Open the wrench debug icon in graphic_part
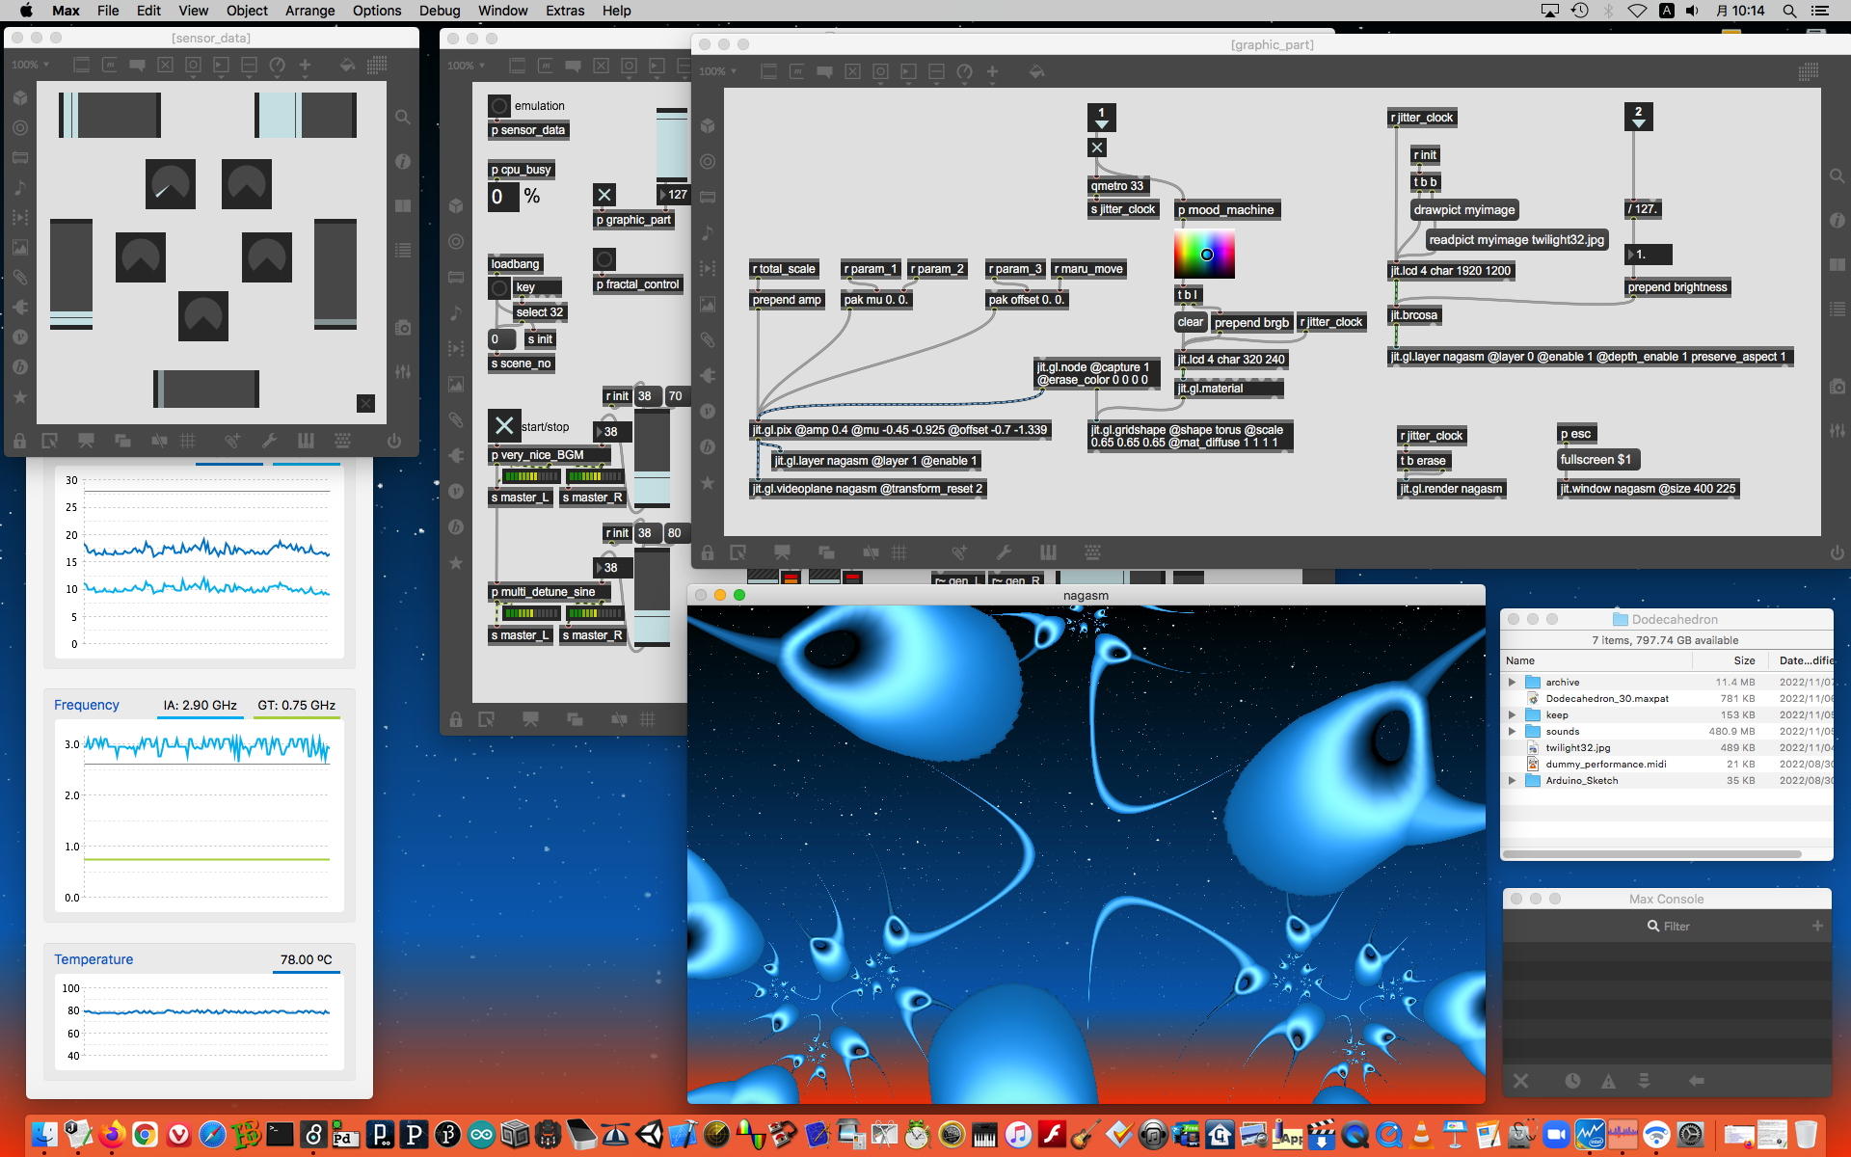Viewport: 1851px width, 1157px height. tap(1004, 552)
